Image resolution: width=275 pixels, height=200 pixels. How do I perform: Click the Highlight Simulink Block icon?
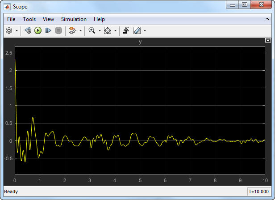pyautogui.click(x=72, y=30)
